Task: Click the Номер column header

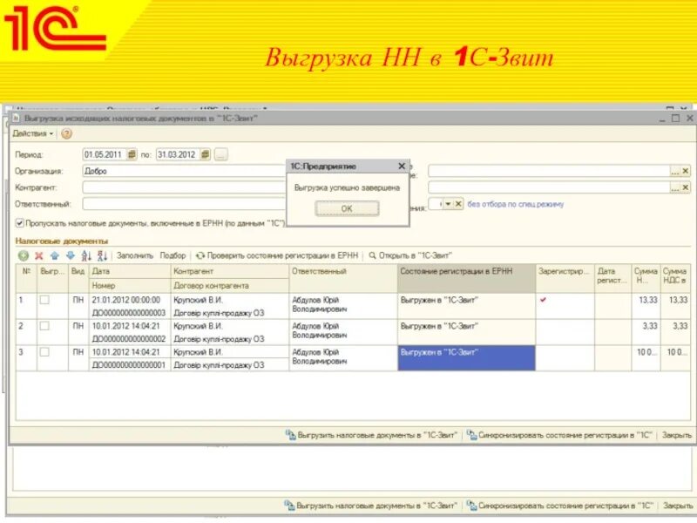Action: pyautogui.click(x=130, y=286)
